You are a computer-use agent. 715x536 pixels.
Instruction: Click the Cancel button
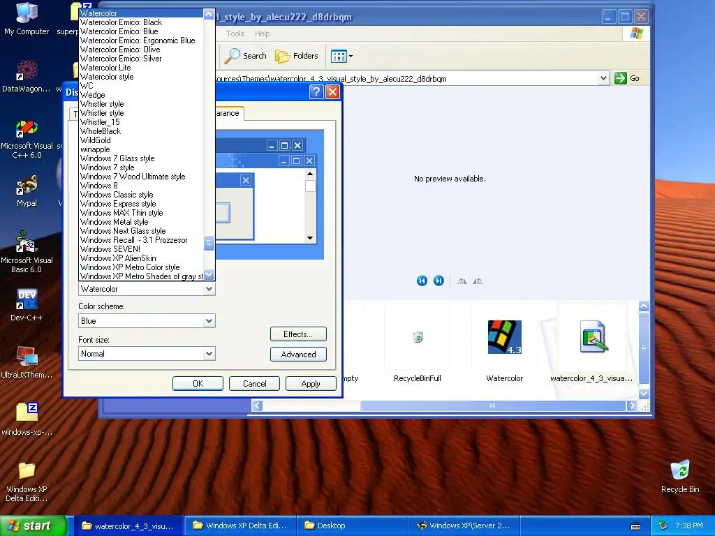pyautogui.click(x=254, y=384)
